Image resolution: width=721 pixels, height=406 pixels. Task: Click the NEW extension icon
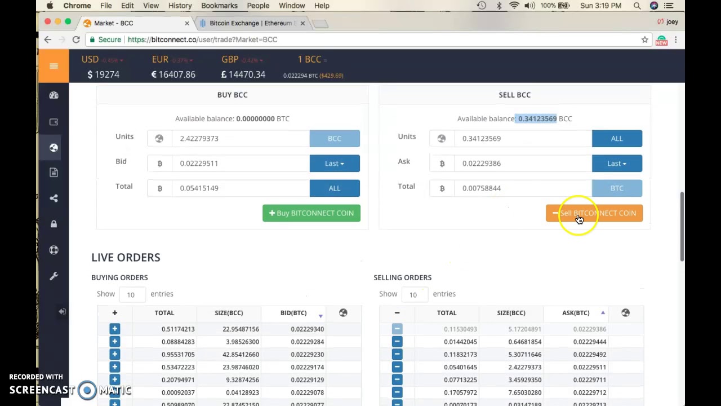coord(661,40)
